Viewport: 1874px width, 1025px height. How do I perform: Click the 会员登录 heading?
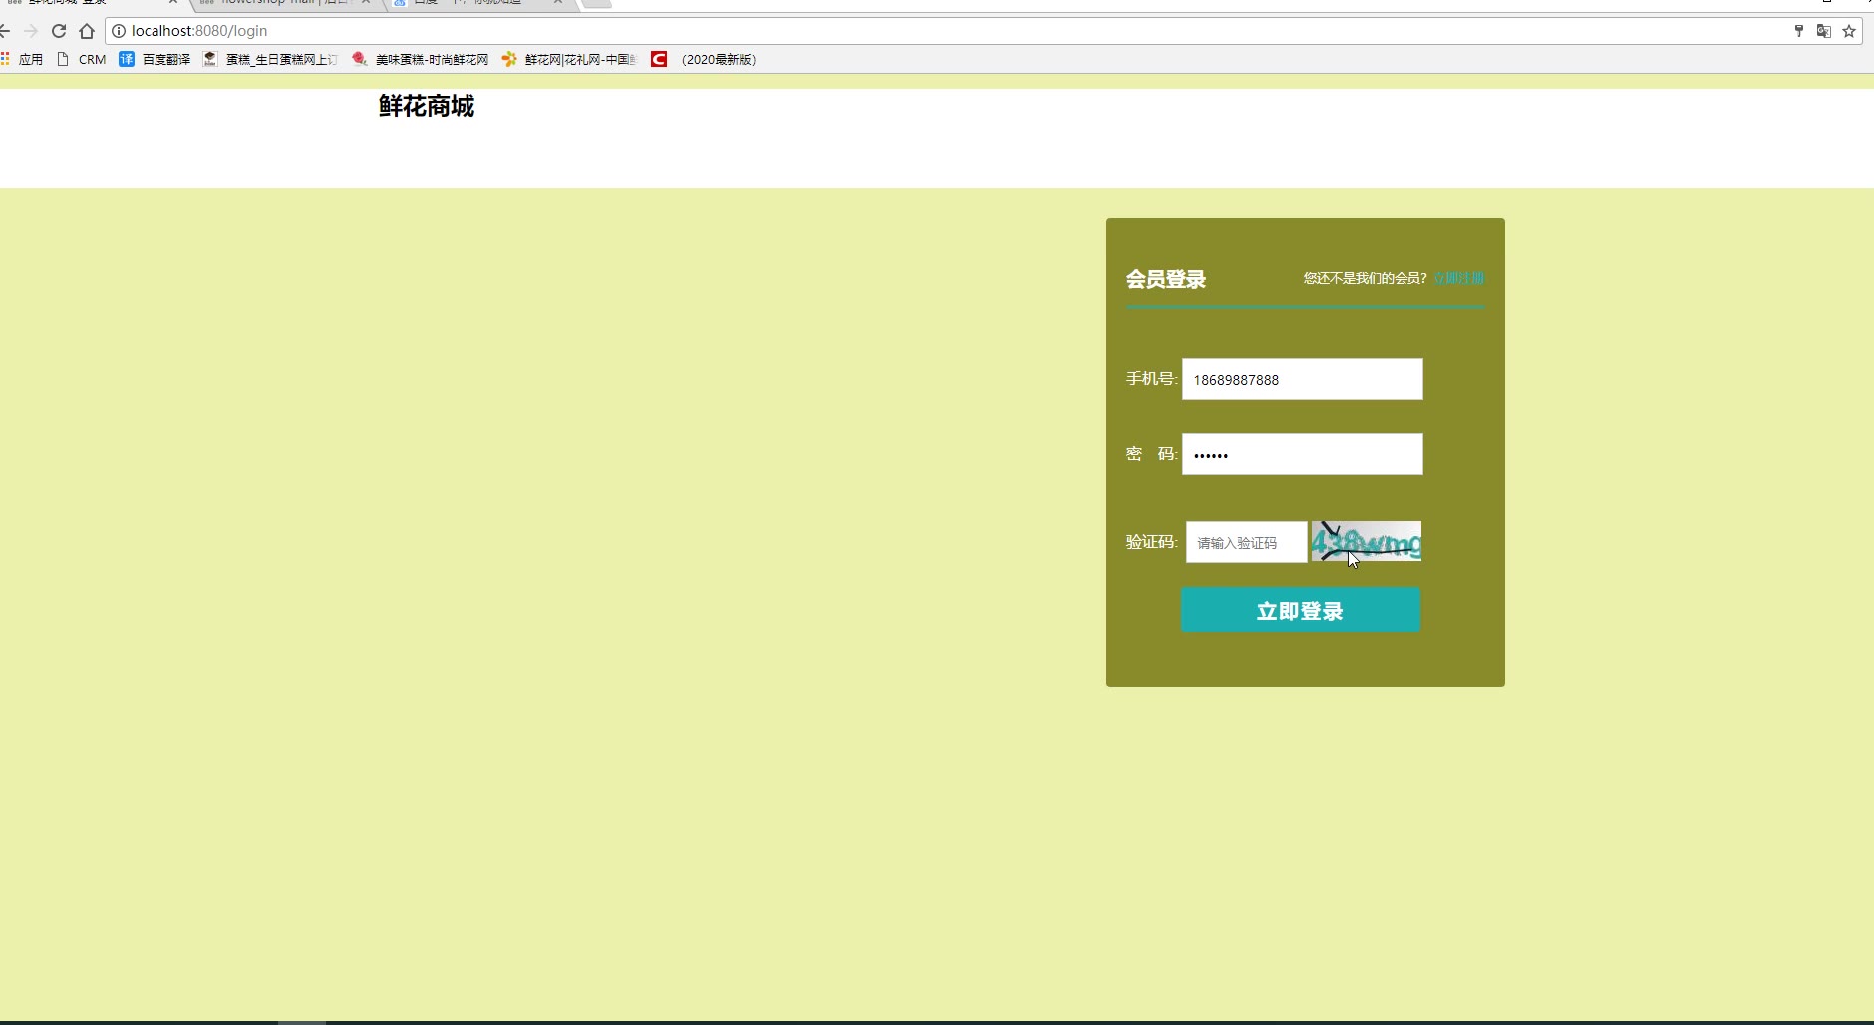(x=1166, y=279)
